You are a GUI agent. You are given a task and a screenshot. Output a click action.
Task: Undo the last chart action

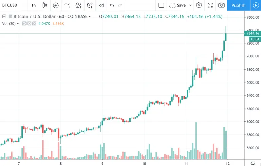coord(112,5)
